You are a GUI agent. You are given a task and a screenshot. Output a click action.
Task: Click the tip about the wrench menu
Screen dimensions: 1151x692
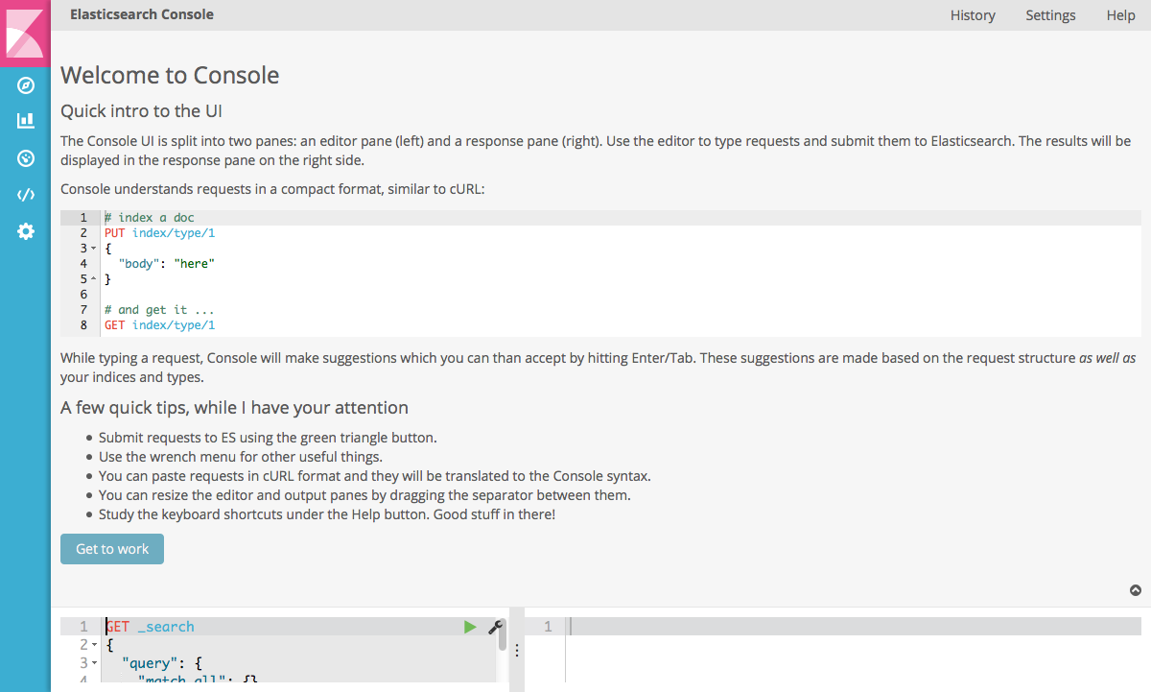(241, 457)
